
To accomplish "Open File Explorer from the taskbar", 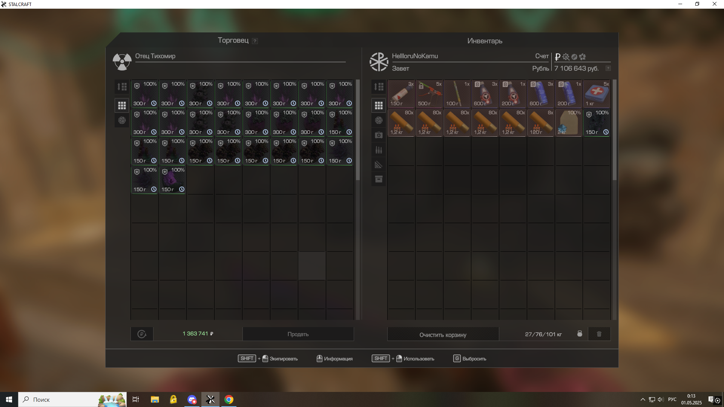I will pyautogui.click(x=155, y=399).
